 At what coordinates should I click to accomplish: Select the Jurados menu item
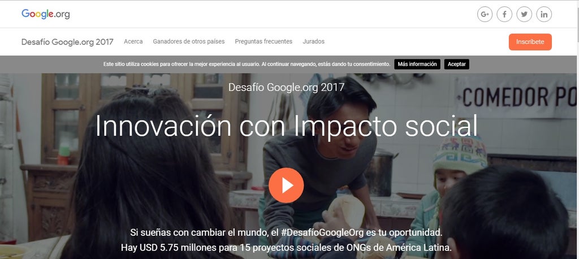pyautogui.click(x=313, y=42)
